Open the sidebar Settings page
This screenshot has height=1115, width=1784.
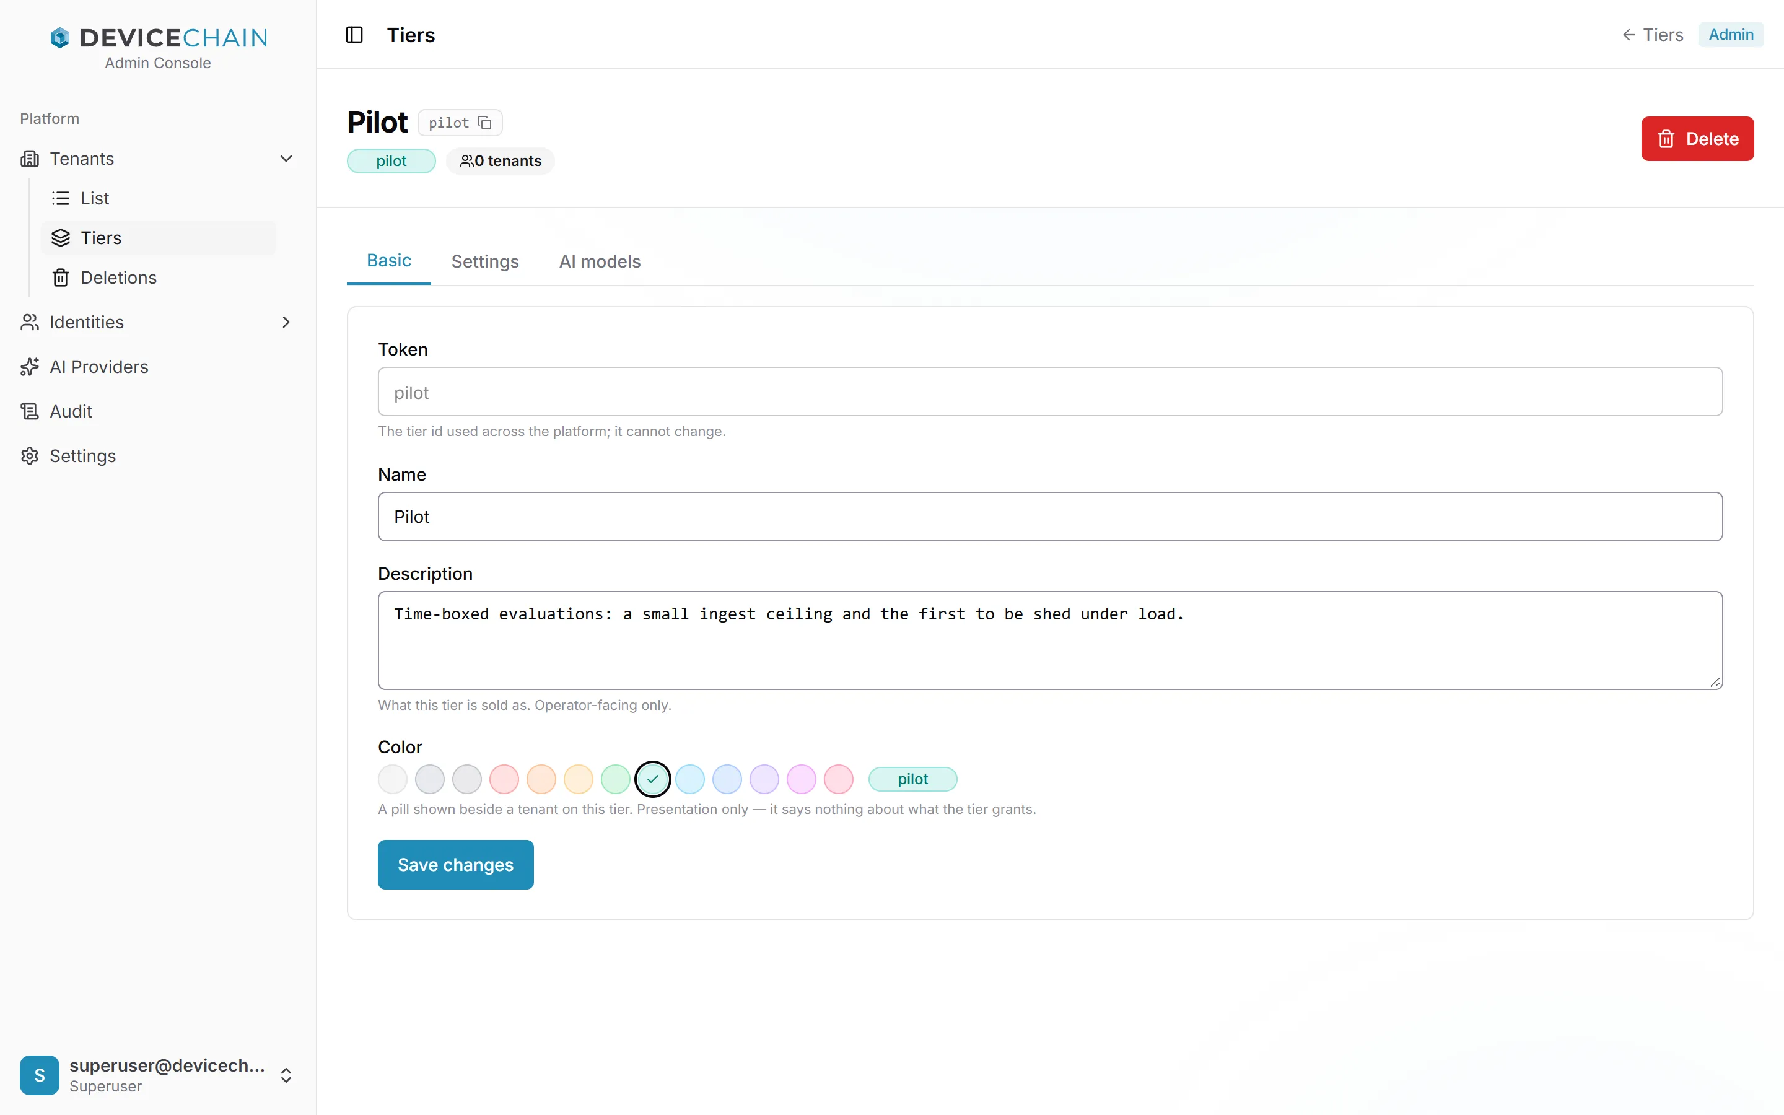click(159, 456)
